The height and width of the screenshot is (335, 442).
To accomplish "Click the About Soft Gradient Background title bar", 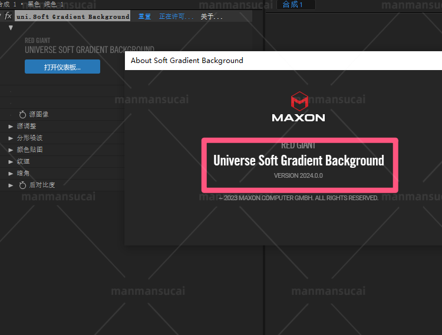I will click(x=283, y=61).
